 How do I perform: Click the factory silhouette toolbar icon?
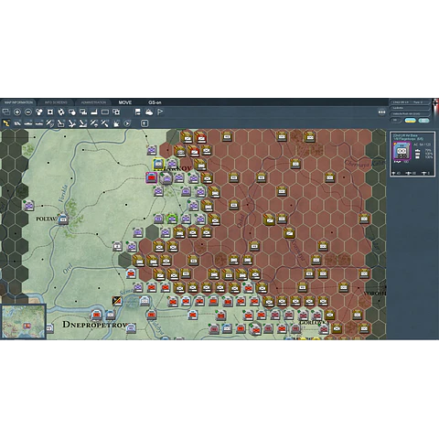coord(94,112)
